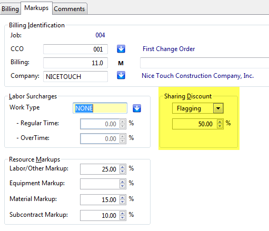The width and height of the screenshot is (269, 231).
Task: Open the Company lookup arrow icon
Action: click(x=121, y=75)
